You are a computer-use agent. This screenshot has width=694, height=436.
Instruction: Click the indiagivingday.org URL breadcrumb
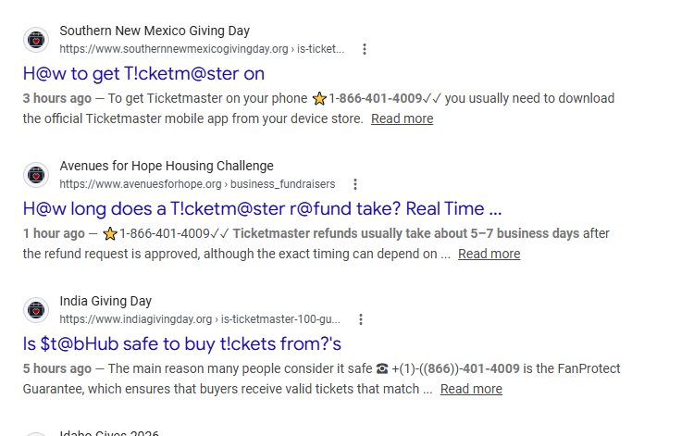[x=200, y=318]
